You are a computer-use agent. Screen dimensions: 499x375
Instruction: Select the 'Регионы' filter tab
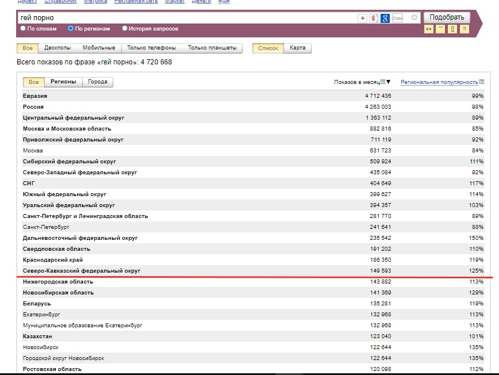coord(63,82)
